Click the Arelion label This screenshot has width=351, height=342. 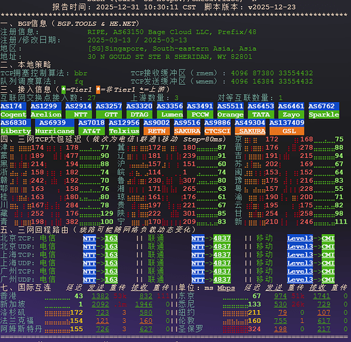coord(46,114)
